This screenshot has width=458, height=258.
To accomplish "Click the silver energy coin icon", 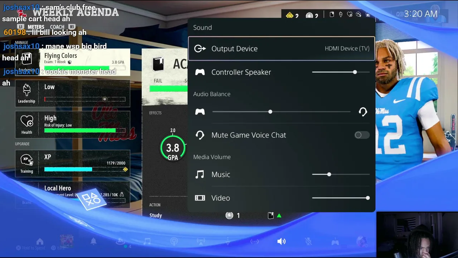I will coord(310,15).
